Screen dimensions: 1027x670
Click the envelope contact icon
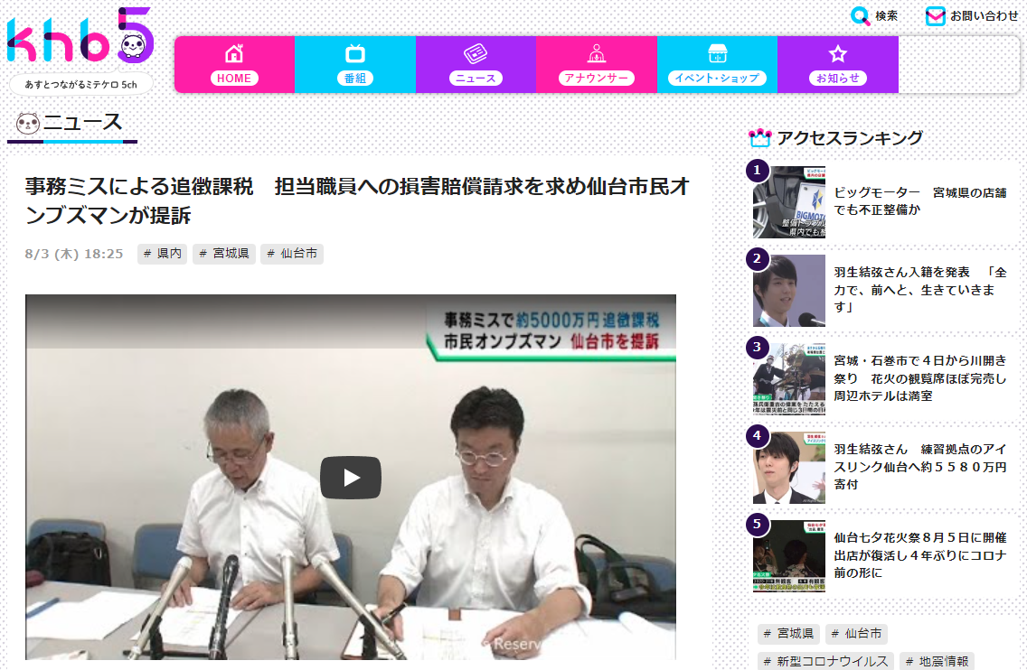click(936, 15)
